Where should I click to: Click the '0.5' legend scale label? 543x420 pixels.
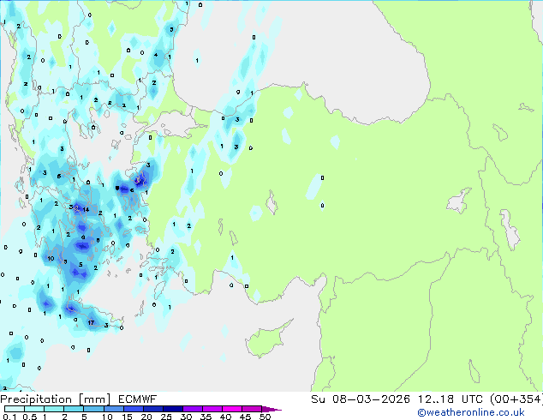tap(29, 417)
